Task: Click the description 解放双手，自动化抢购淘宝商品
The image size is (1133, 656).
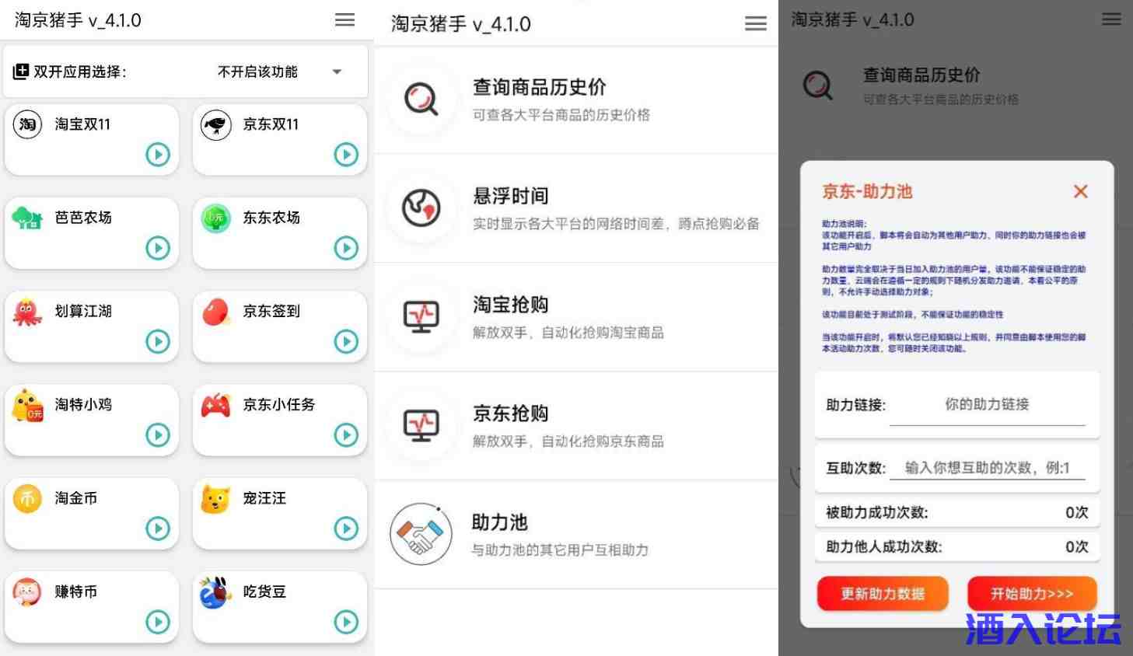Action: coord(568,333)
